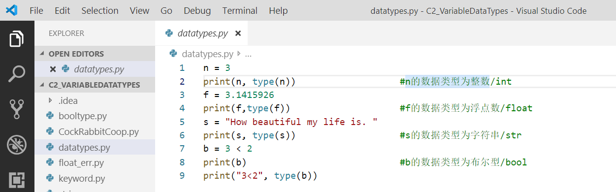Screen dimensions: 616x192
Task: Click the string "How beautiful my life is. "
Action: click(x=301, y=122)
